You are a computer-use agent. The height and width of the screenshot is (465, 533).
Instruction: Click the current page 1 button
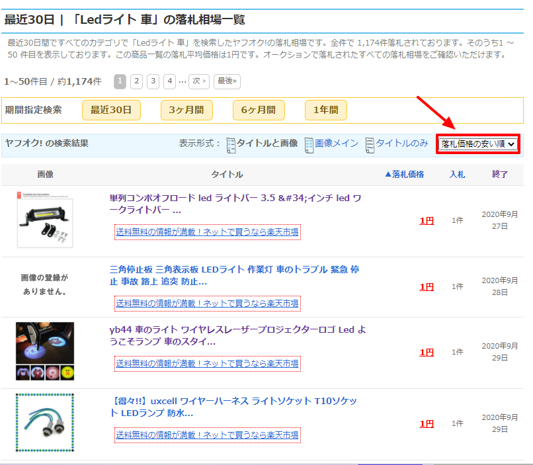pyautogui.click(x=120, y=81)
